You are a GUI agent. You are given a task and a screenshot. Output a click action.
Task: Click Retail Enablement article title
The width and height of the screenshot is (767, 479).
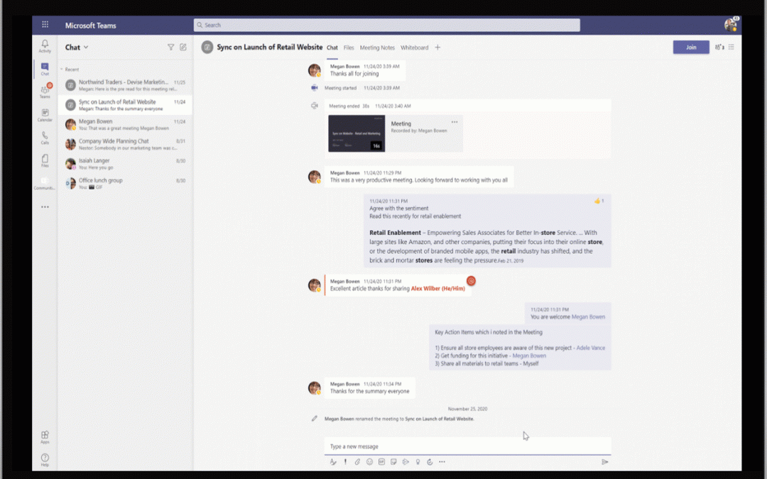(395, 233)
